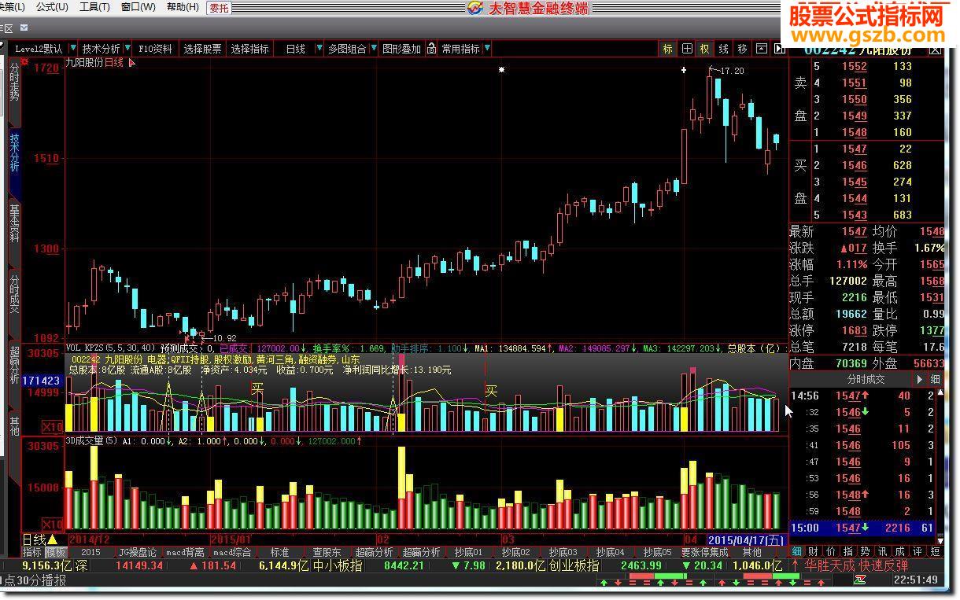This screenshot has width=960, height=600.
Task: Select the 价 price tab in quote panel
Action: point(831,551)
